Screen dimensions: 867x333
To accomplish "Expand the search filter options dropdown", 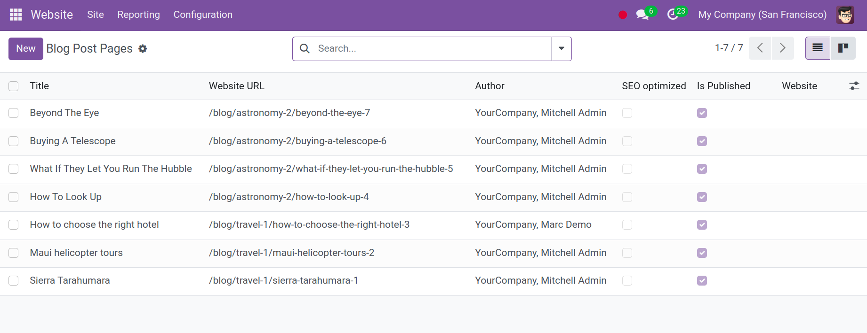I will click(x=562, y=48).
